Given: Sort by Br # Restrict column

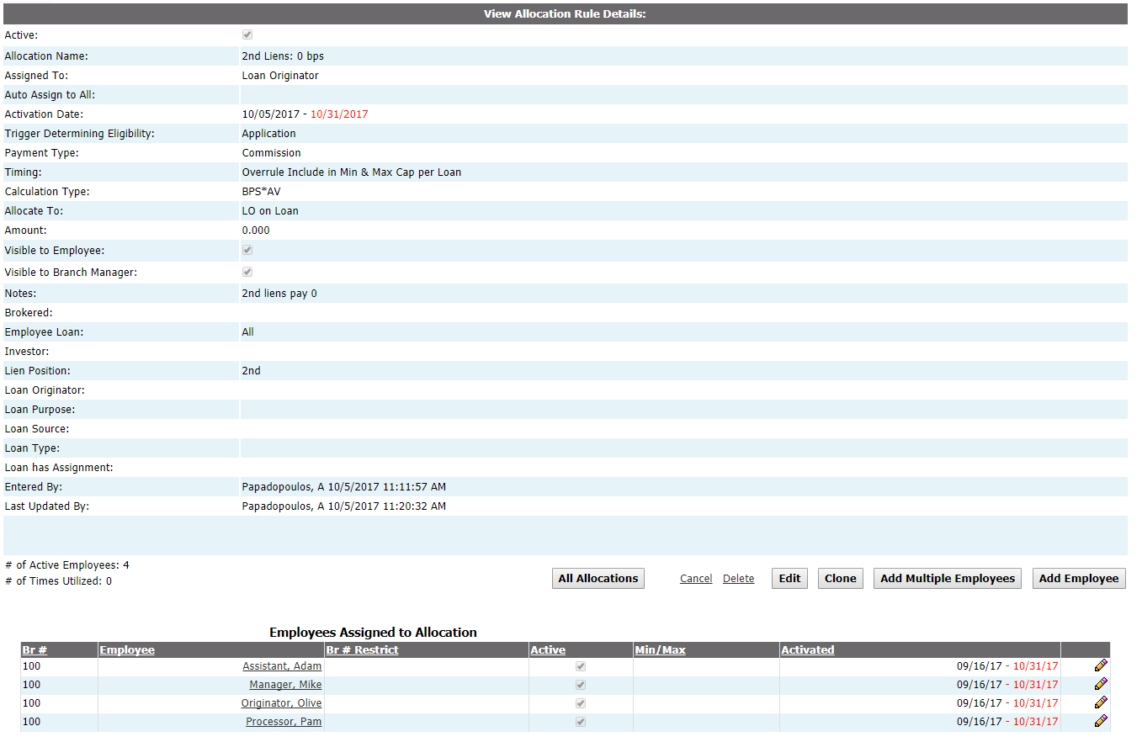Looking at the screenshot, I should click(x=363, y=650).
